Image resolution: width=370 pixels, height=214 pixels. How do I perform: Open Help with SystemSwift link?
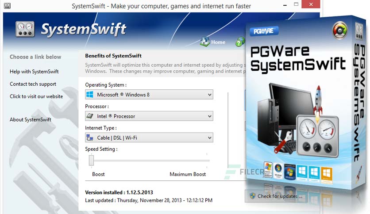point(34,72)
